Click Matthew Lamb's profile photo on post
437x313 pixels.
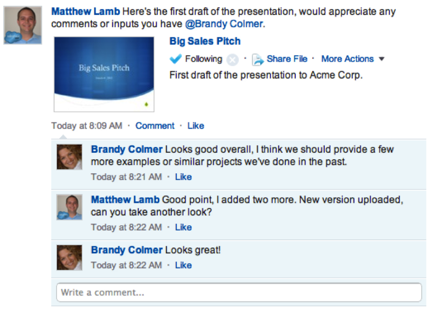click(x=23, y=25)
